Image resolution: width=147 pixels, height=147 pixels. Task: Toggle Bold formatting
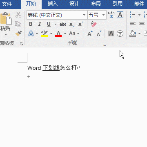coord(31,24)
